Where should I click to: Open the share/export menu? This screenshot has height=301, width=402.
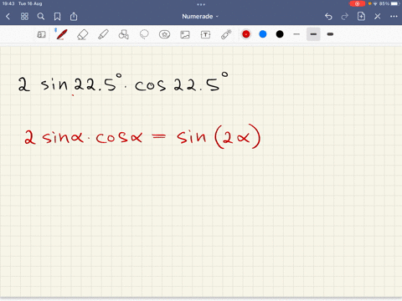(x=74, y=17)
